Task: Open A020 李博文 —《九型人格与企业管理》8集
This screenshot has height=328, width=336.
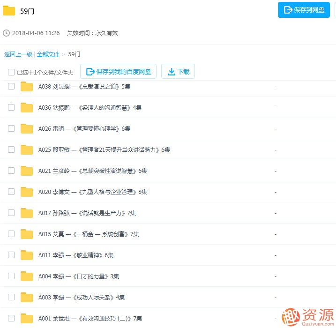Action: (x=93, y=192)
